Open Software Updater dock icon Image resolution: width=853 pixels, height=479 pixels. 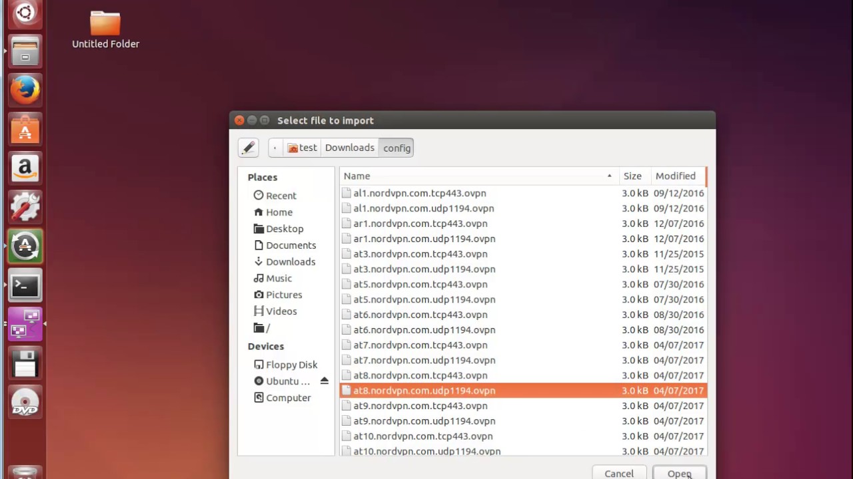[25, 247]
